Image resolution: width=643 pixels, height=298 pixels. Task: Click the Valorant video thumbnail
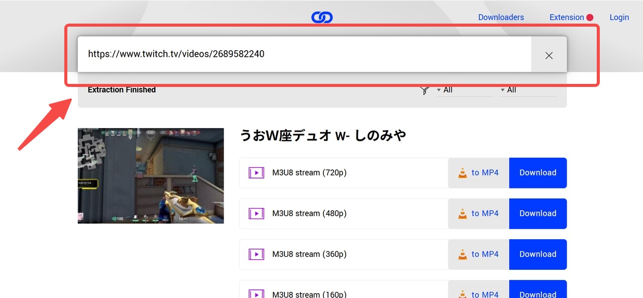[x=150, y=175]
